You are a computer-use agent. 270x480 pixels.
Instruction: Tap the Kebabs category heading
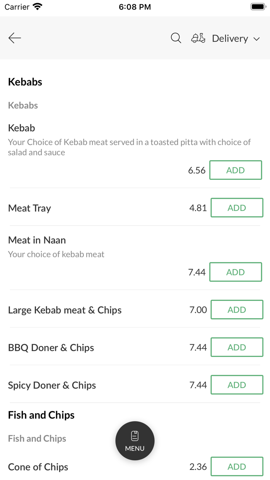25,82
